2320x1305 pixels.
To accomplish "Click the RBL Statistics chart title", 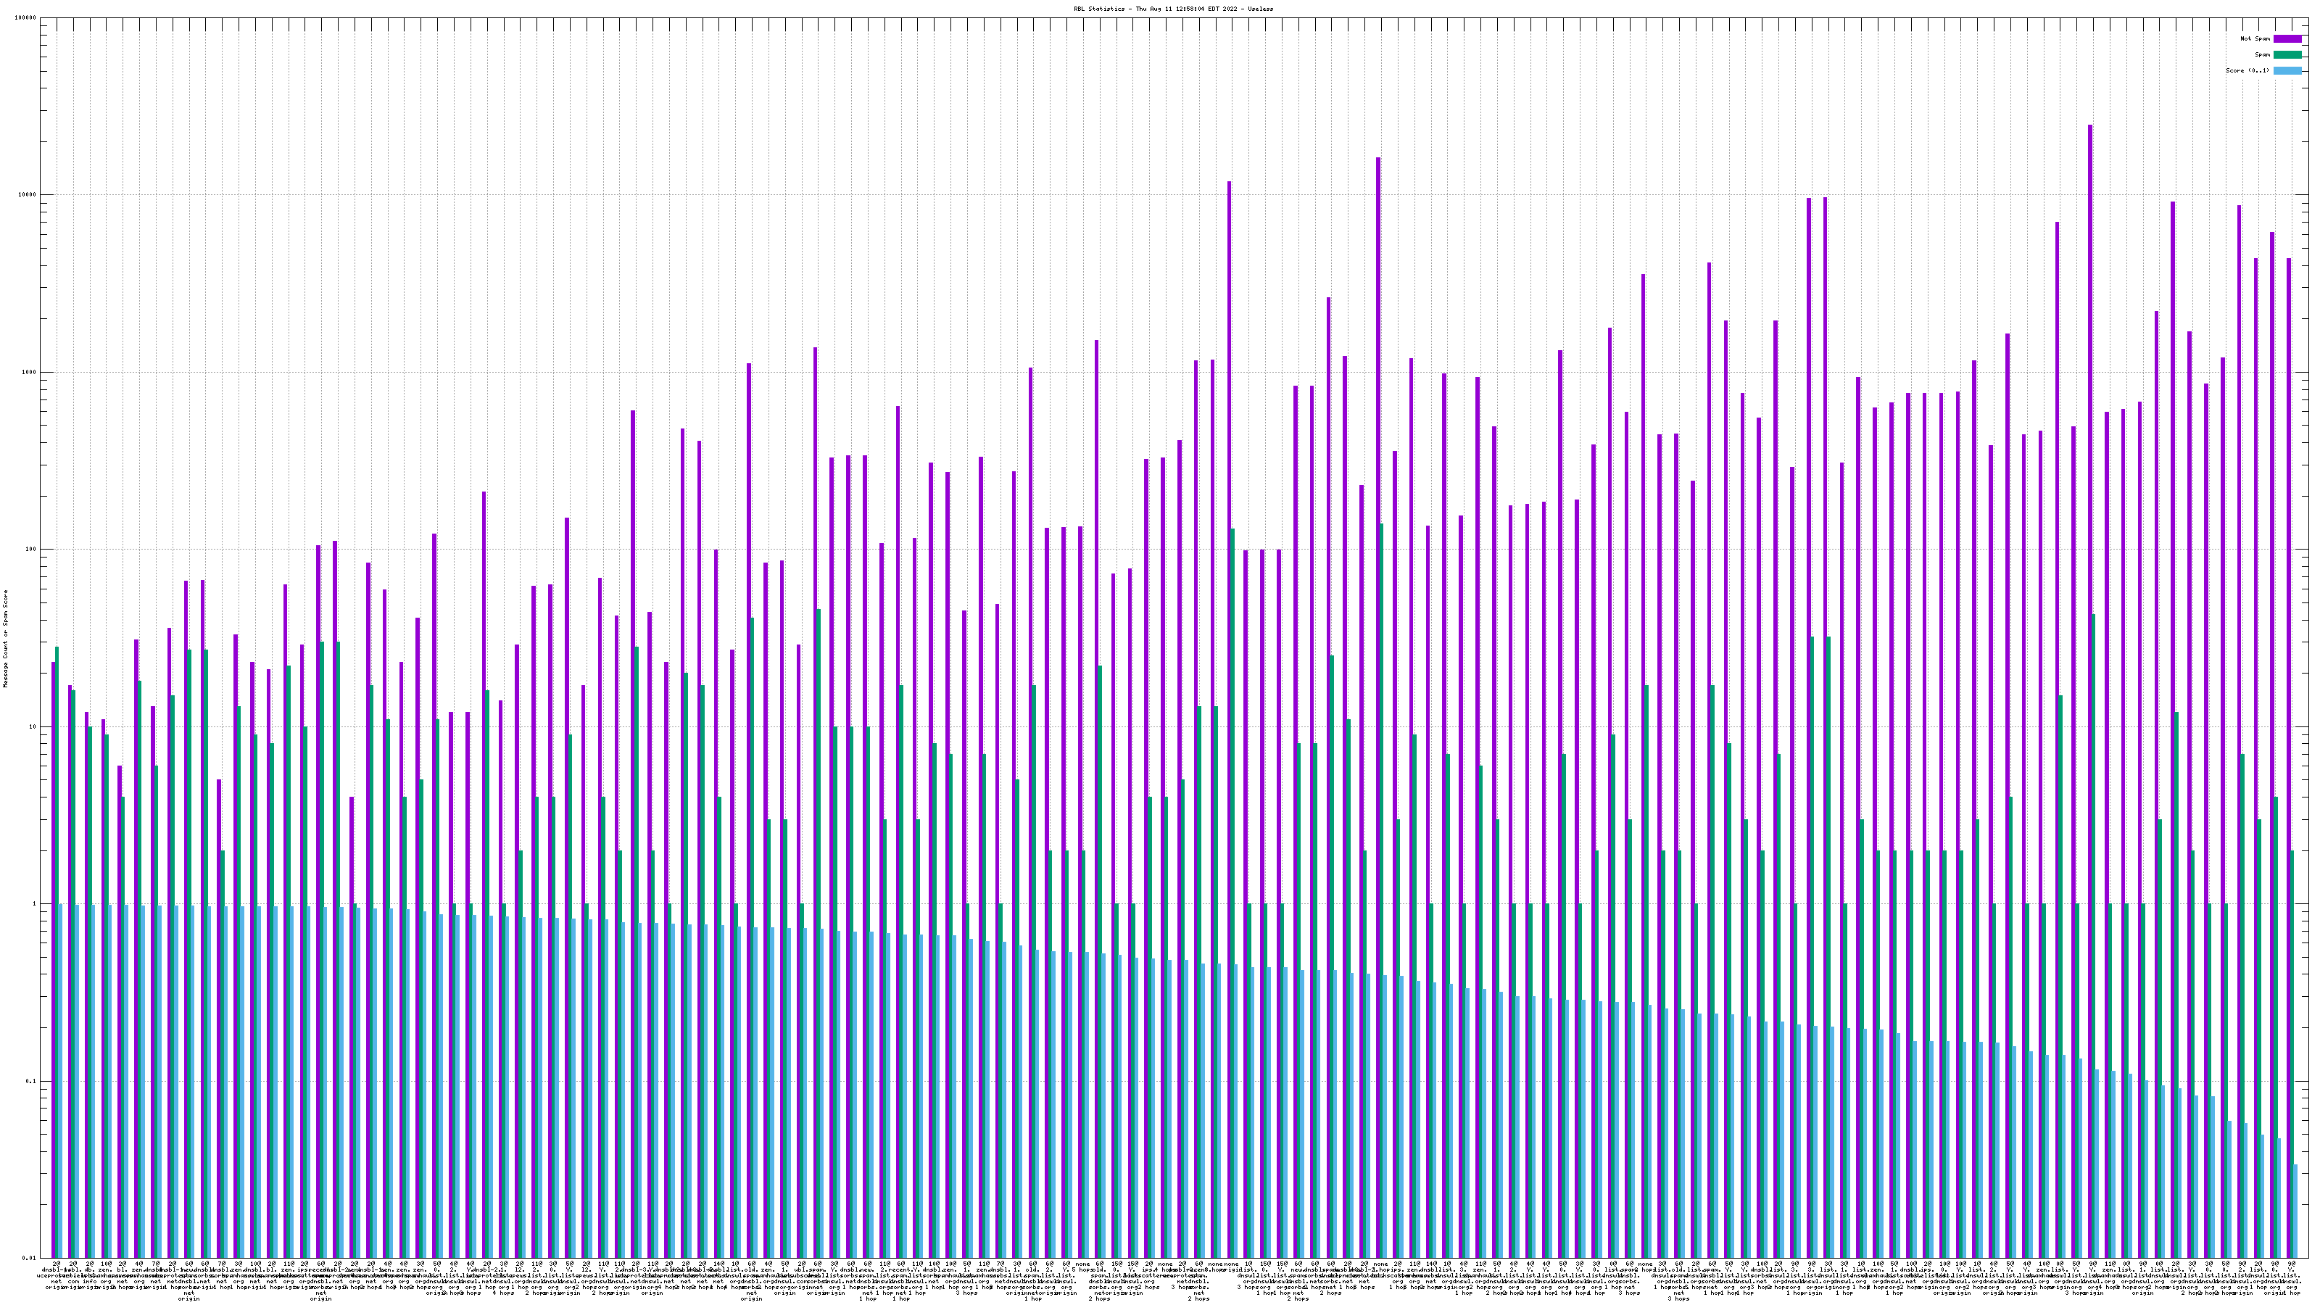I will coord(1172,9).
